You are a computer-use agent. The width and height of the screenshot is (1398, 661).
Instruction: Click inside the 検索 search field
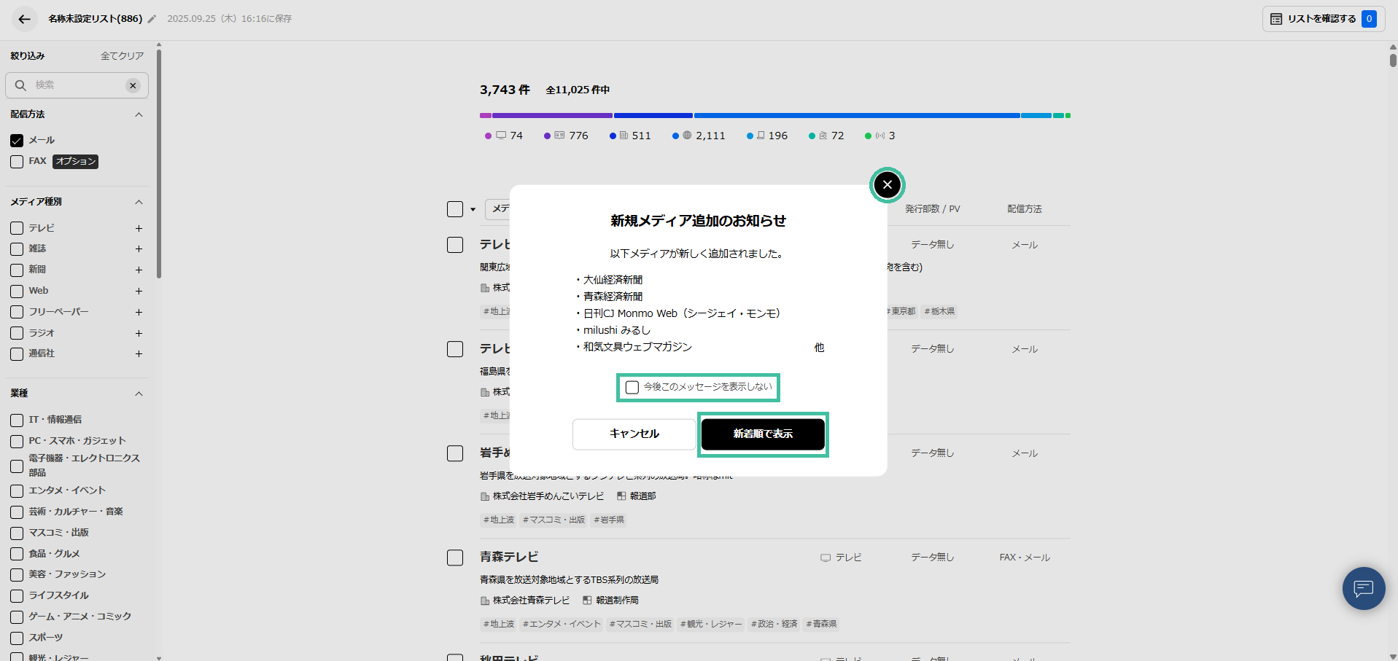[73, 85]
